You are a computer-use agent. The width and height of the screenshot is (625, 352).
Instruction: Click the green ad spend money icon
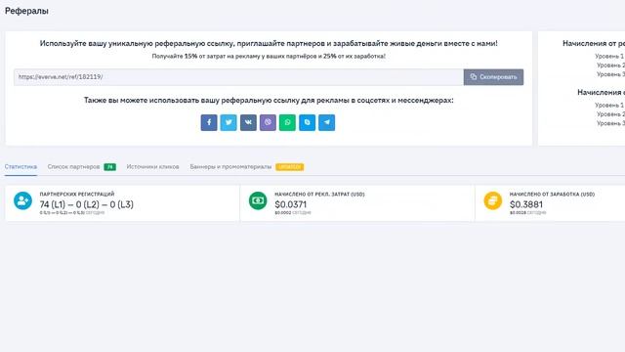258,200
